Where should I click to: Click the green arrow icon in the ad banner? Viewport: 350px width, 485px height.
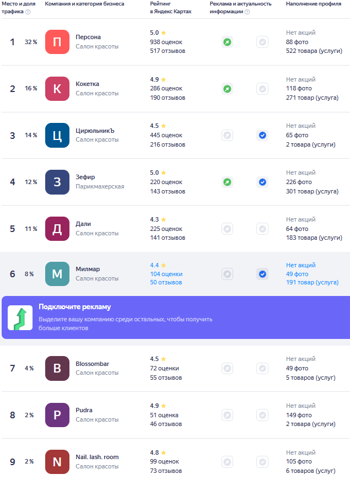pyautogui.click(x=20, y=318)
